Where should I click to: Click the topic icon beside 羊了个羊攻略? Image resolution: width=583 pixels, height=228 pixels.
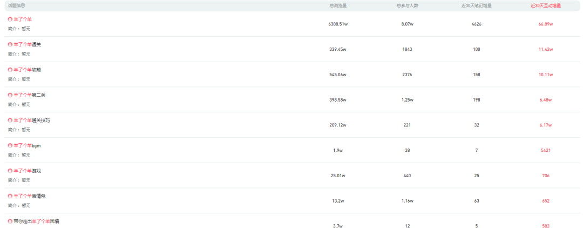click(x=10, y=70)
